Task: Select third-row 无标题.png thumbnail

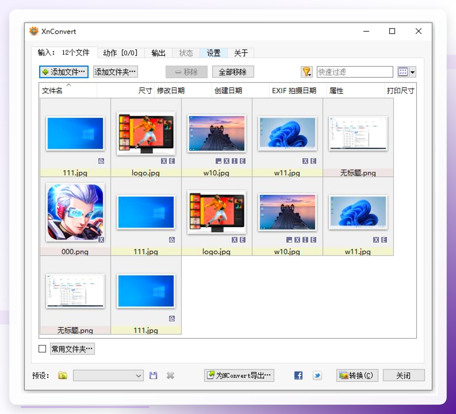Action: click(75, 291)
